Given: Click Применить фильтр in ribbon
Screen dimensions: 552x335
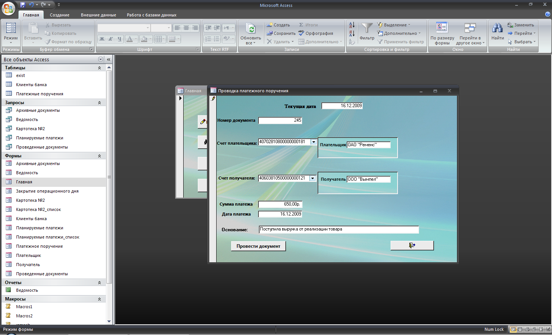Looking at the screenshot, I should (x=401, y=42).
